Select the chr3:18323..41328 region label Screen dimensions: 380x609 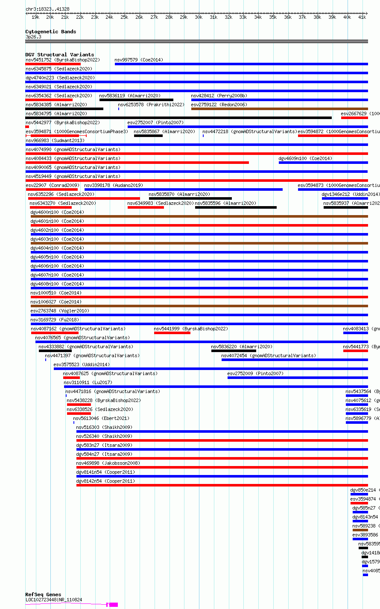[47, 9]
